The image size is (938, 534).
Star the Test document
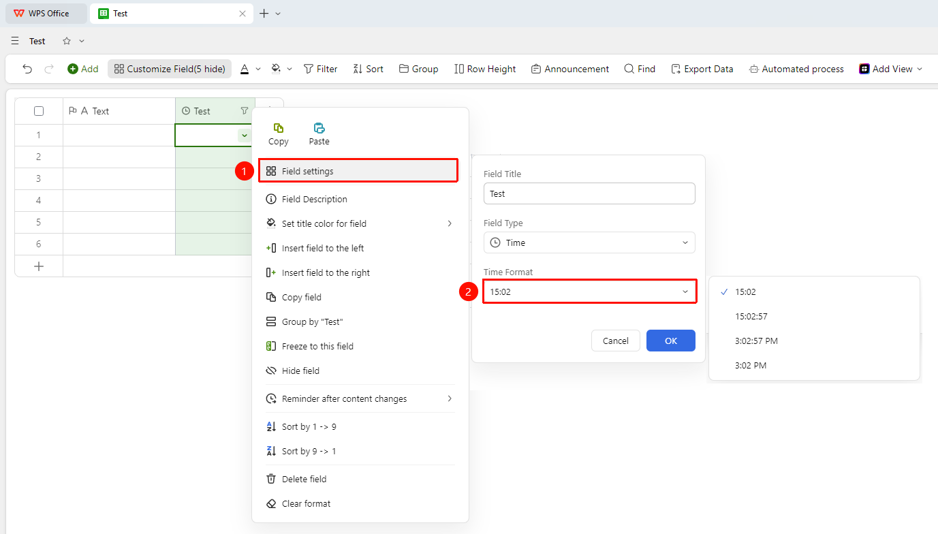pyautogui.click(x=67, y=41)
